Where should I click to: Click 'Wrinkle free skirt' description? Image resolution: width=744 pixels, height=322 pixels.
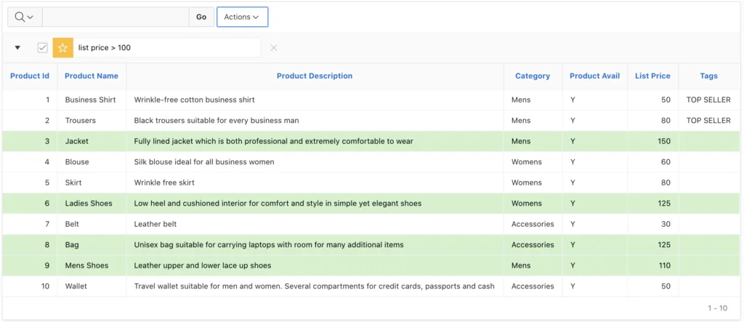[x=164, y=182]
